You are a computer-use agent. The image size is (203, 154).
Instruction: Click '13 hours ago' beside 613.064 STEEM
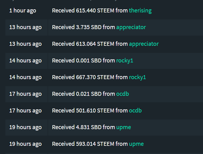pos(25,44)
